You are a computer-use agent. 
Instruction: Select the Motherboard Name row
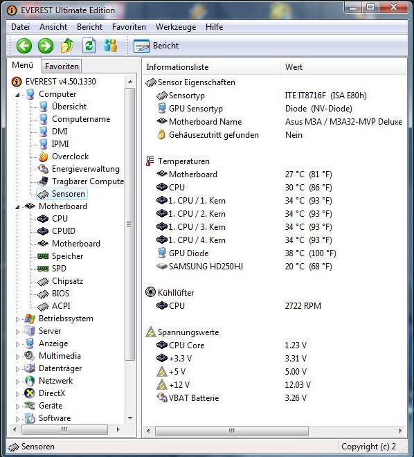(275, 122)
